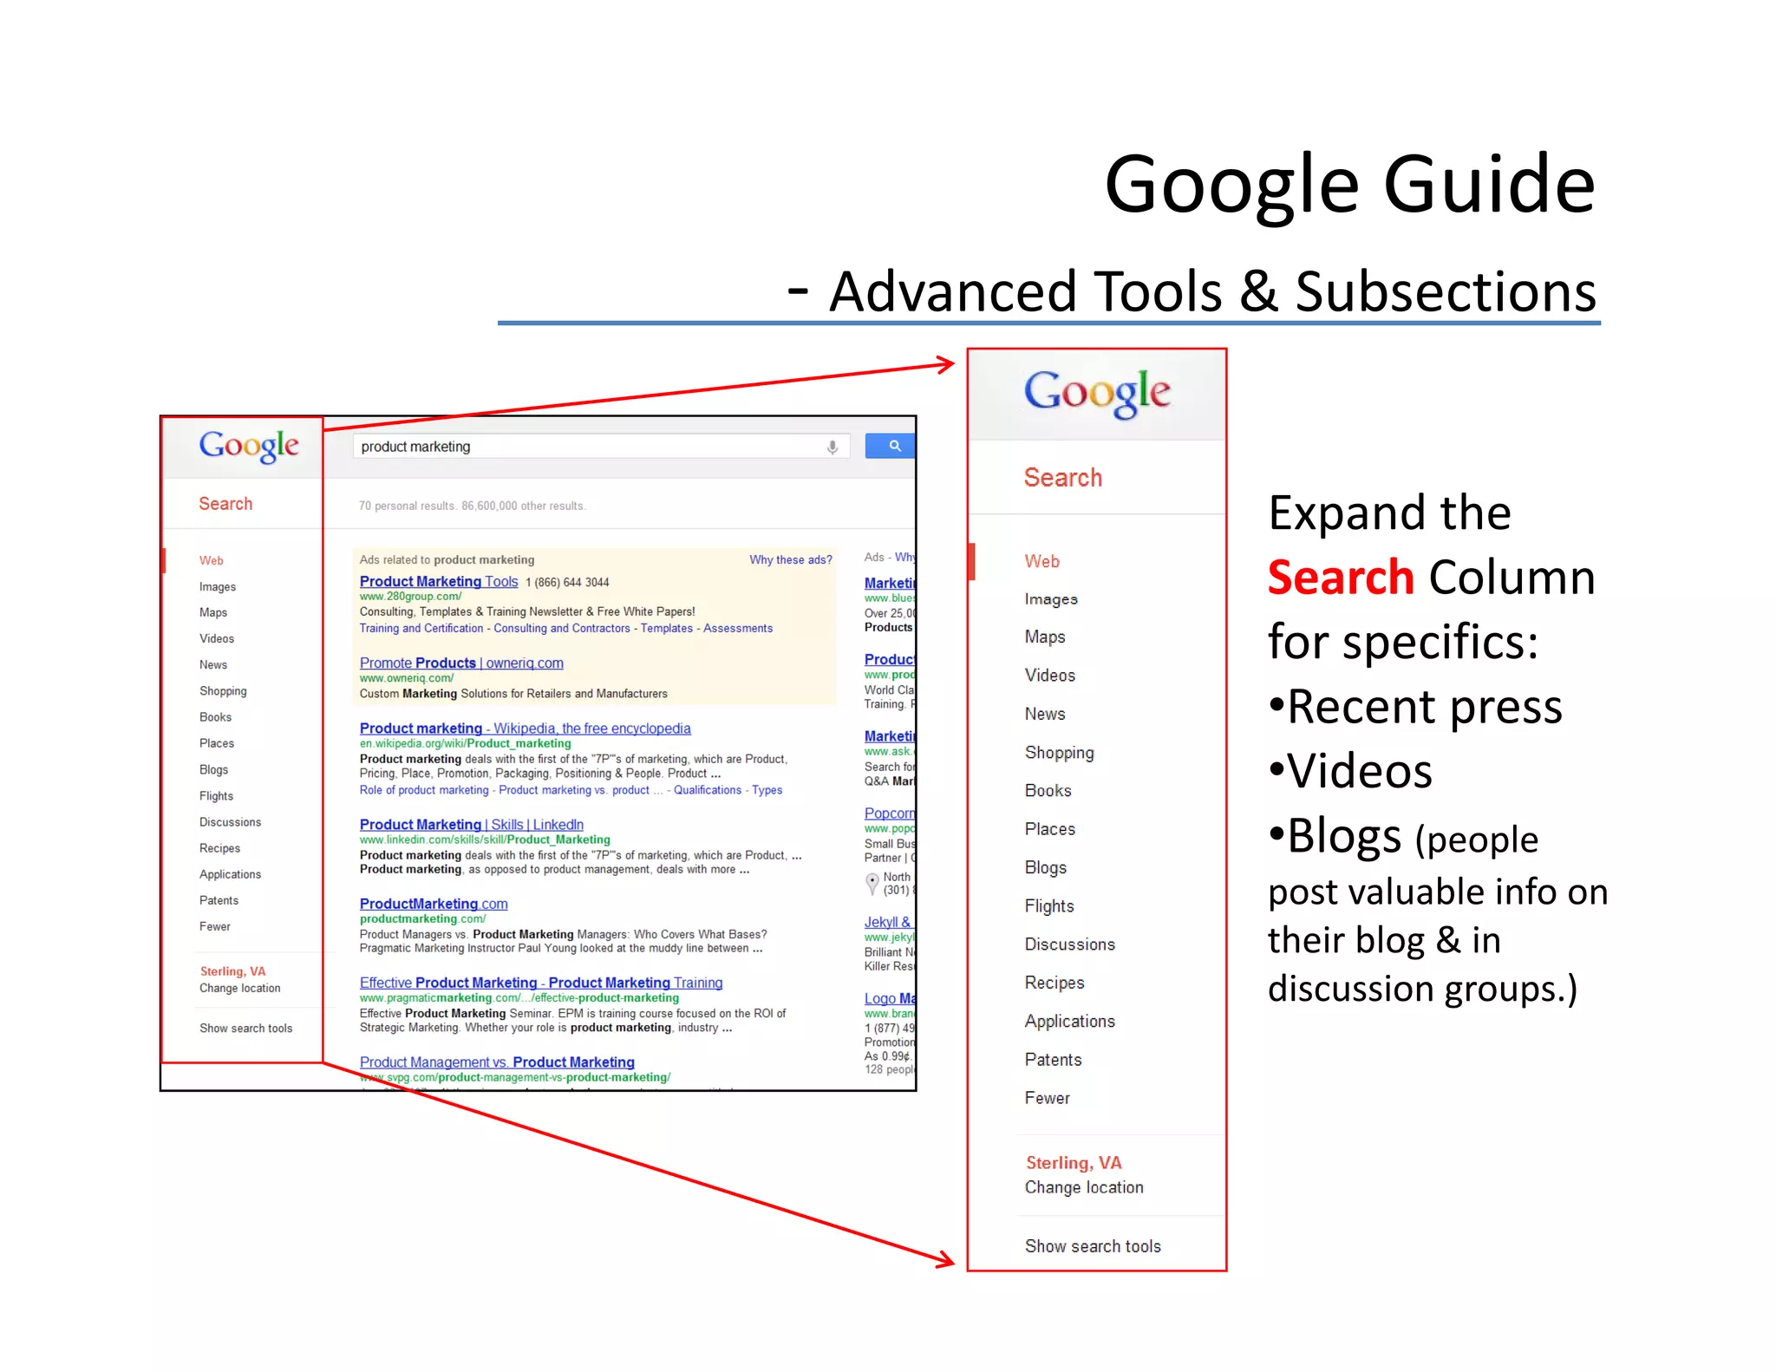Image resolution: width=1776 pixels, height=1372 pixels.
Task: Select Discussions in the enlarged search column
Action: (x=1070, y=944)
